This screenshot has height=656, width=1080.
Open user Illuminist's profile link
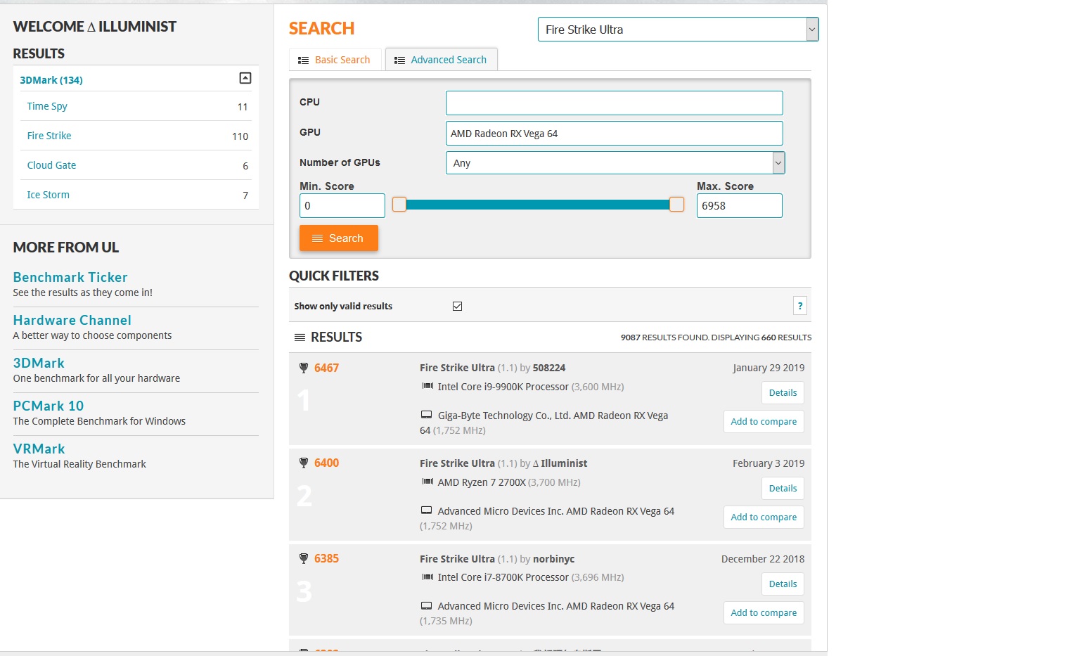(560, 463)
